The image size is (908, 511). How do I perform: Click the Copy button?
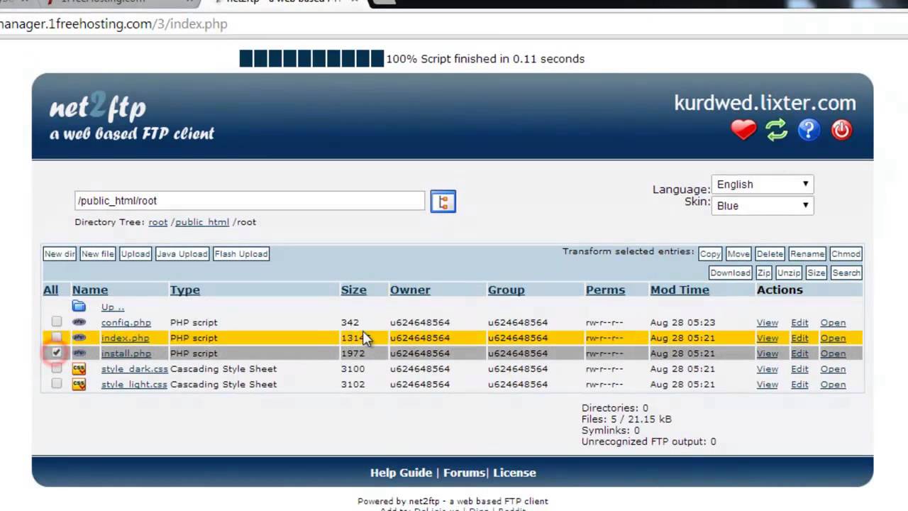pos(710,254)
